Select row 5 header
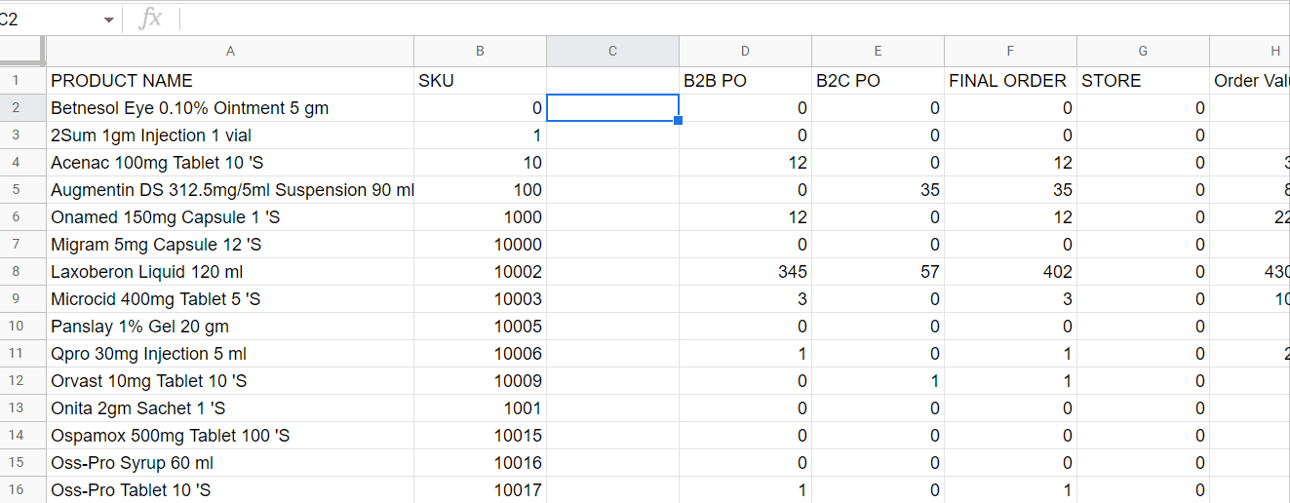 pos(22,190)
